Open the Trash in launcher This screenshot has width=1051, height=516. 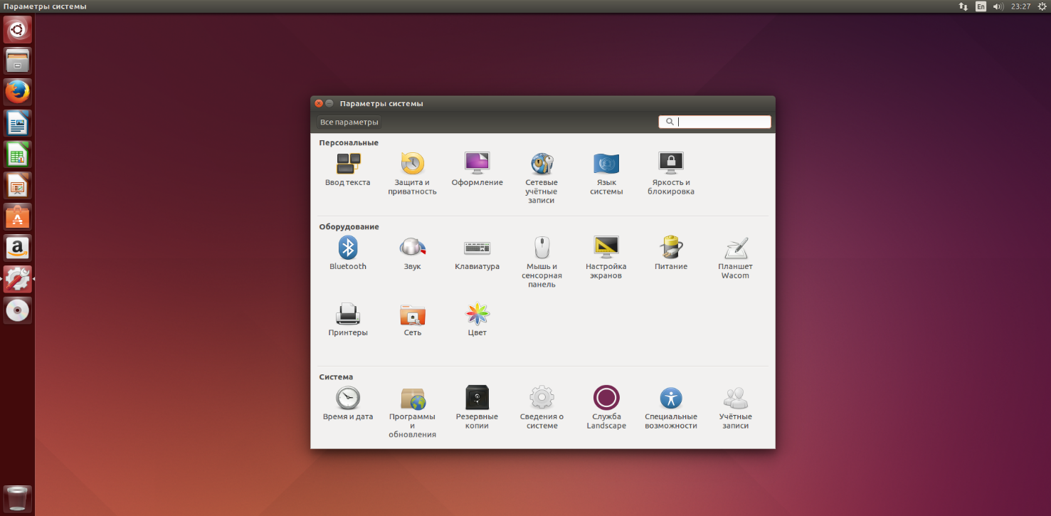[18, 498]
